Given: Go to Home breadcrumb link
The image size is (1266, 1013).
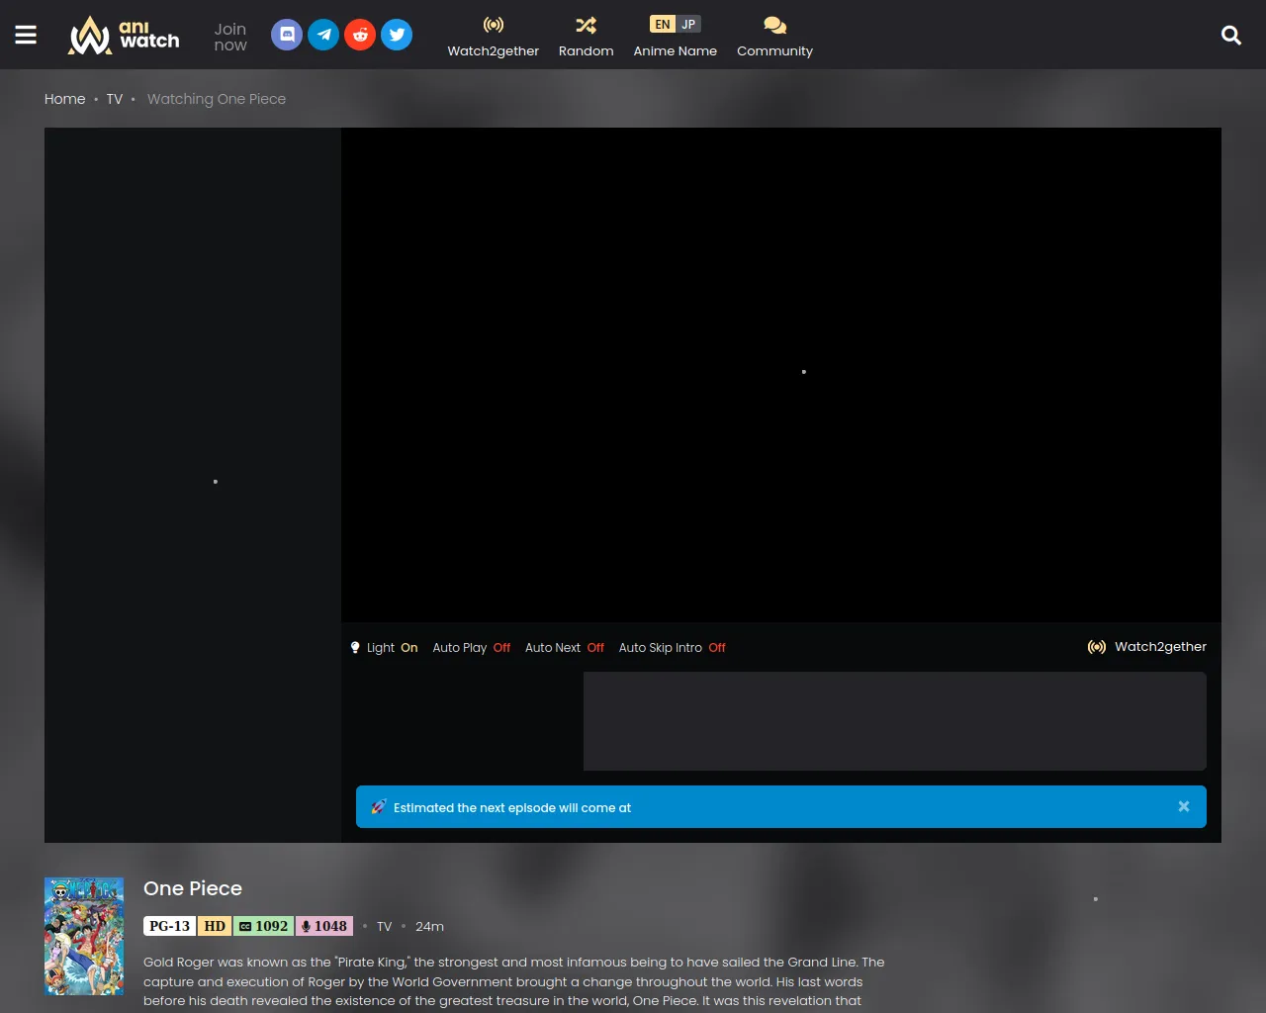Looking at the screenshot, I should 64,99.
